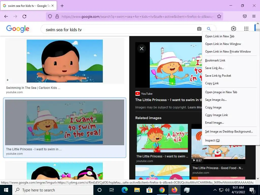
Task: Open 'A dirty kid' related image
Action: [162, 138]
